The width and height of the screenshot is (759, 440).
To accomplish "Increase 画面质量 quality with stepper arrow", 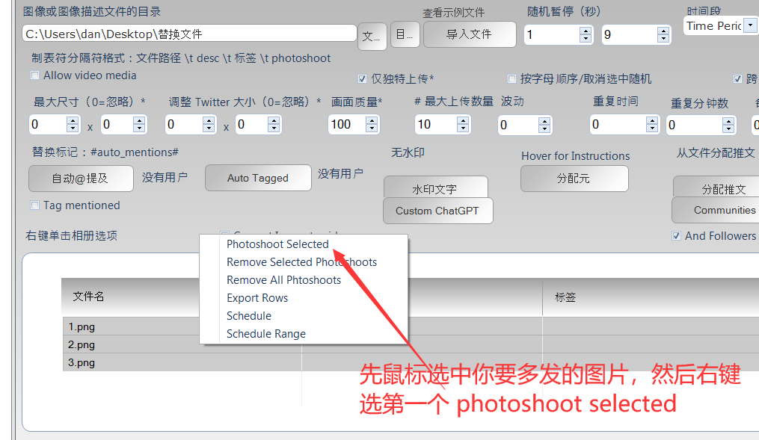I will (370, 120).
